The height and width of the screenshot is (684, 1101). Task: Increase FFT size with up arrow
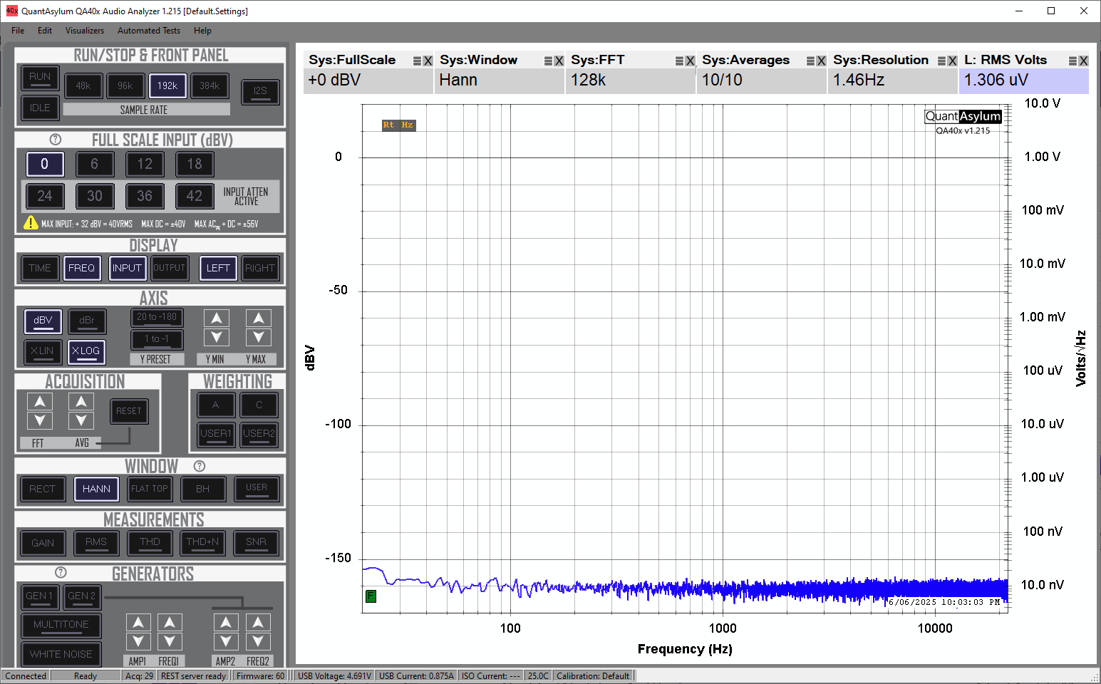click(x=40, y=402)
